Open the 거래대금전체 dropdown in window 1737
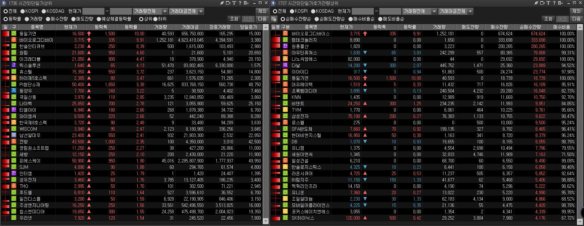The height and width of the screenshot is (226, 584). click(x=455, y=11)
